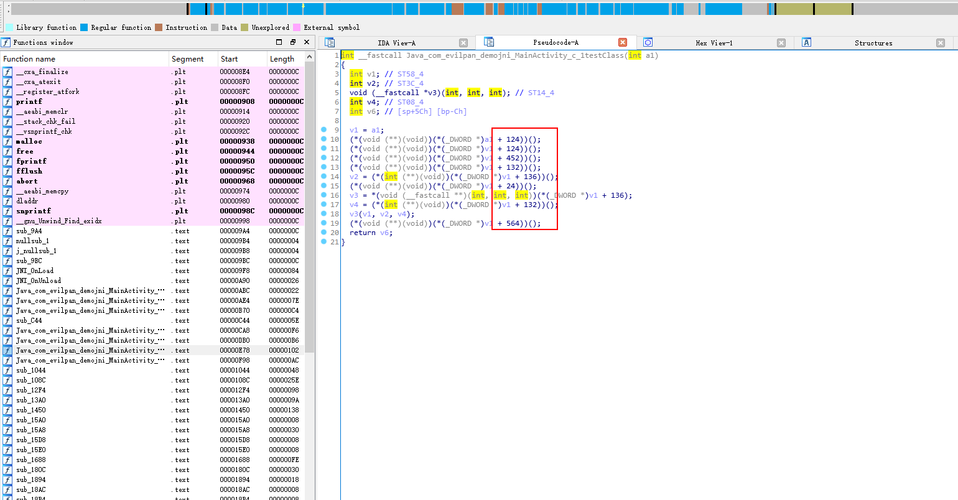Click the function icon beside dladdr

click(x=7, y=201)
